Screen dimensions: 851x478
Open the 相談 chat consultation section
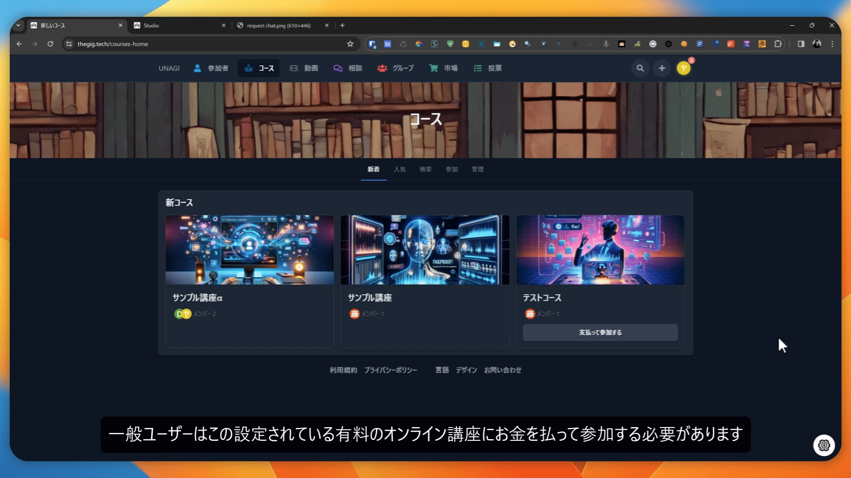point(348,68)
